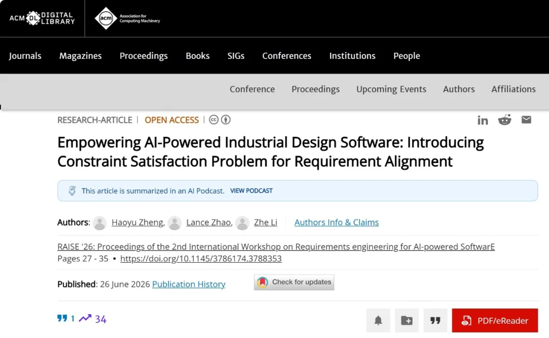Open PDF/eReader red button
Viewport: 549px width, 338px height.
pos(495,321)
